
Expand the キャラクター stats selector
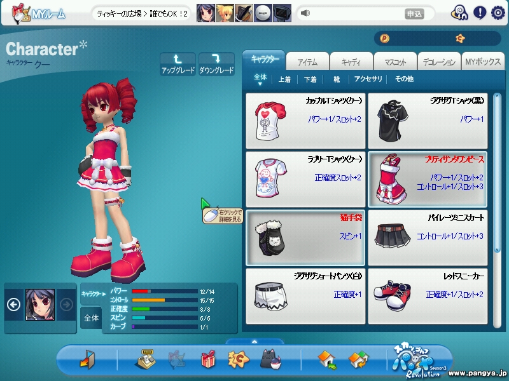(x=94, y=294)
